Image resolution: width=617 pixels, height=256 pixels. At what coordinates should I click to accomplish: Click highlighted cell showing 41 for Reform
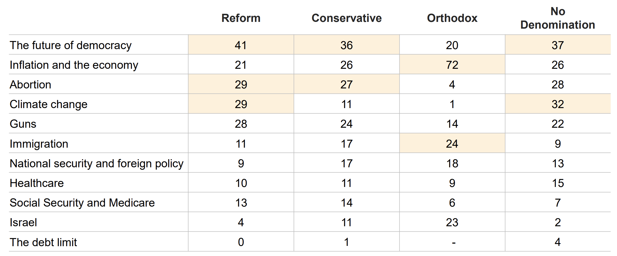[241, 45]
